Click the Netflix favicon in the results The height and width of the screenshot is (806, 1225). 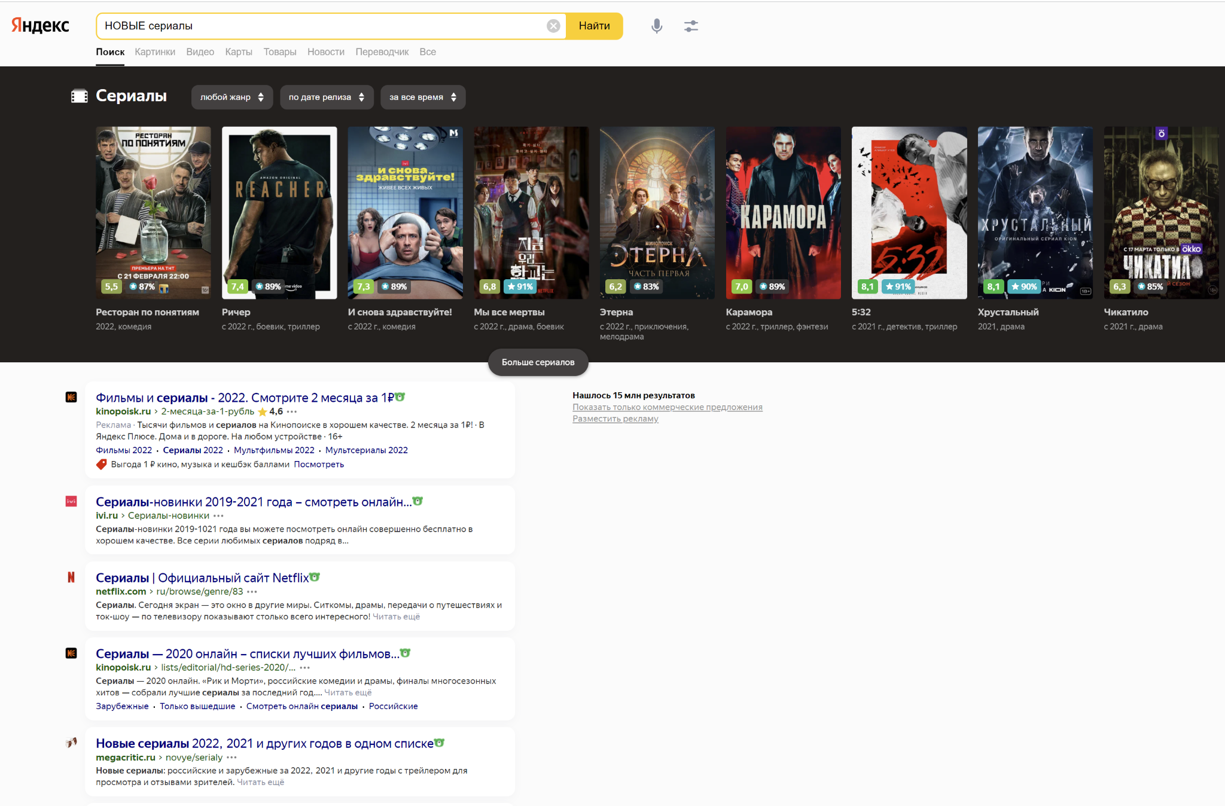point(71,577)
